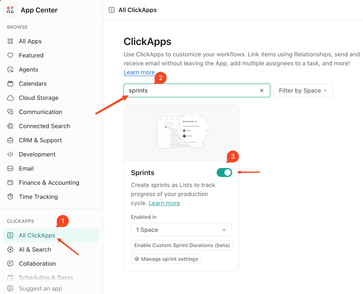This screenshot has width=363, height=294.
Task: Open the Development category icon
Action: pos(10,154)
